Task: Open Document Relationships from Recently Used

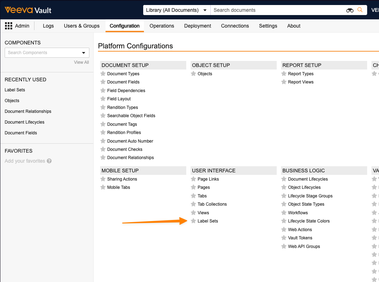Action: [28, 111]
